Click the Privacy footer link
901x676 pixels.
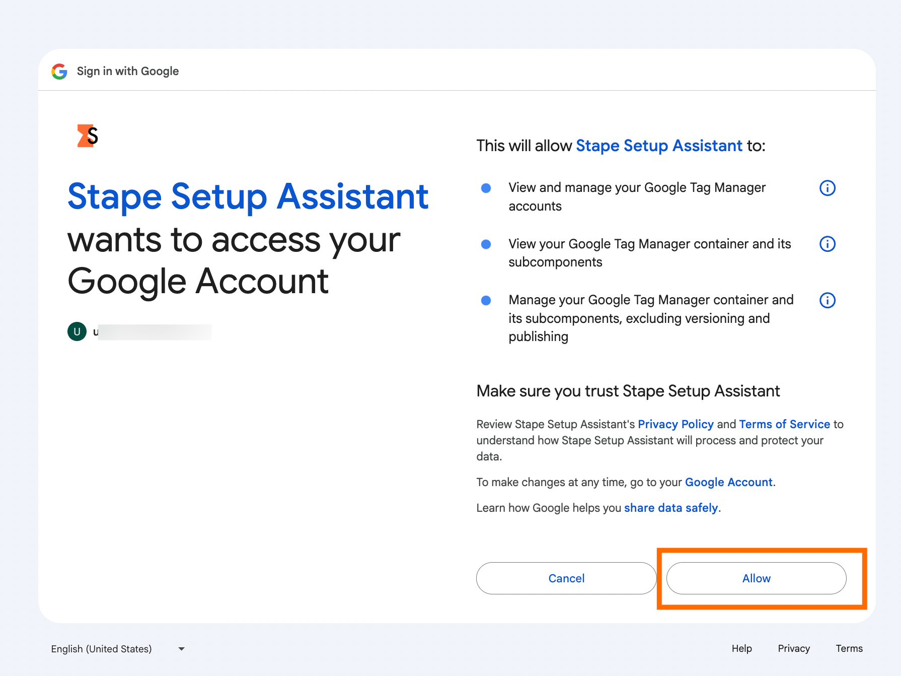pyautogui.click(x=794, y=648)
